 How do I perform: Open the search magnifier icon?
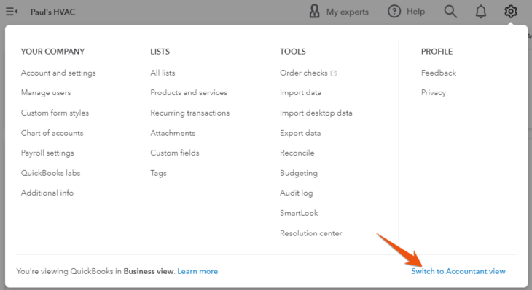tap(450, 12)
